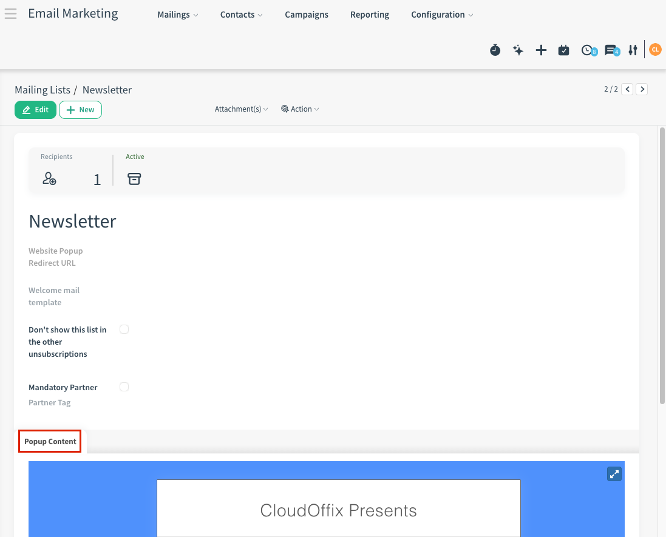Click the Email Marketing app title
Viewport: 666px width, 537px height.
(73, 13)
